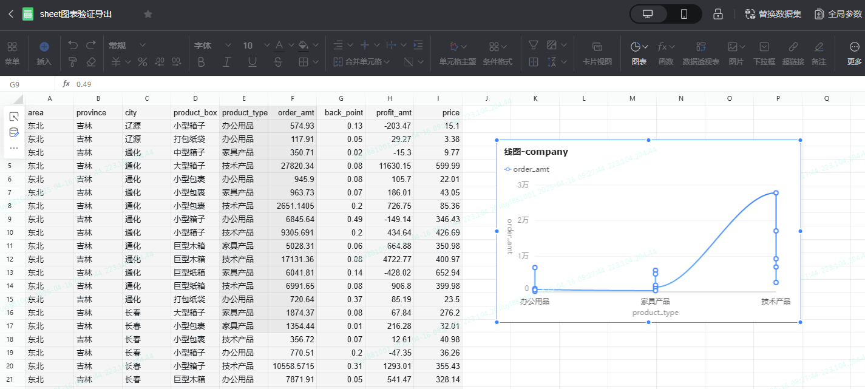Open the fill color bucket swatch

coord(303,46)
